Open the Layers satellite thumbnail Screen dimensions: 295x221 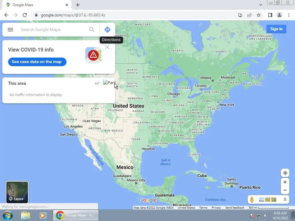pos(17,192)
